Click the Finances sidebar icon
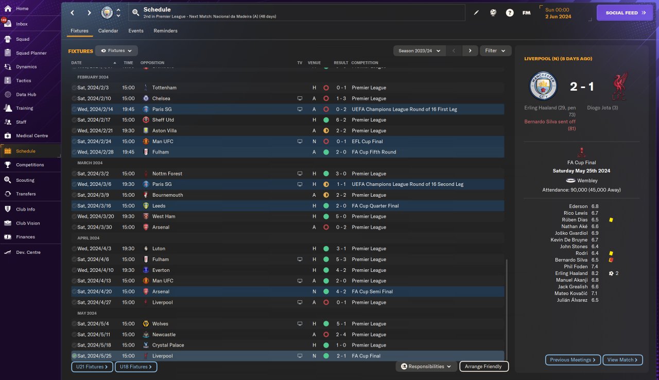Image resolution: width=659 pixels, height=380 pixels. [8, 237]
